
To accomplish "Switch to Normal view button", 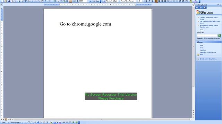I will 1,119.
